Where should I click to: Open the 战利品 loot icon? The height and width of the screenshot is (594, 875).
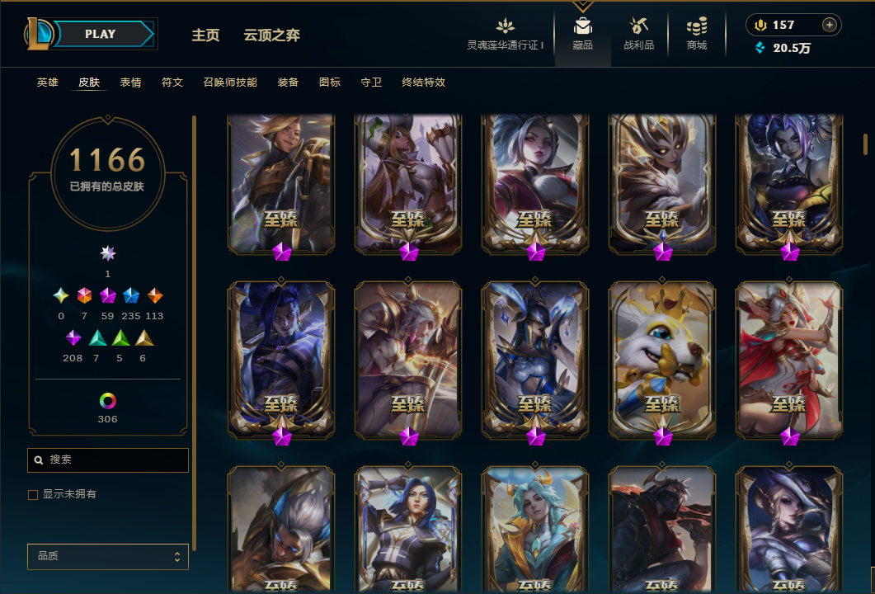[638, 26]
